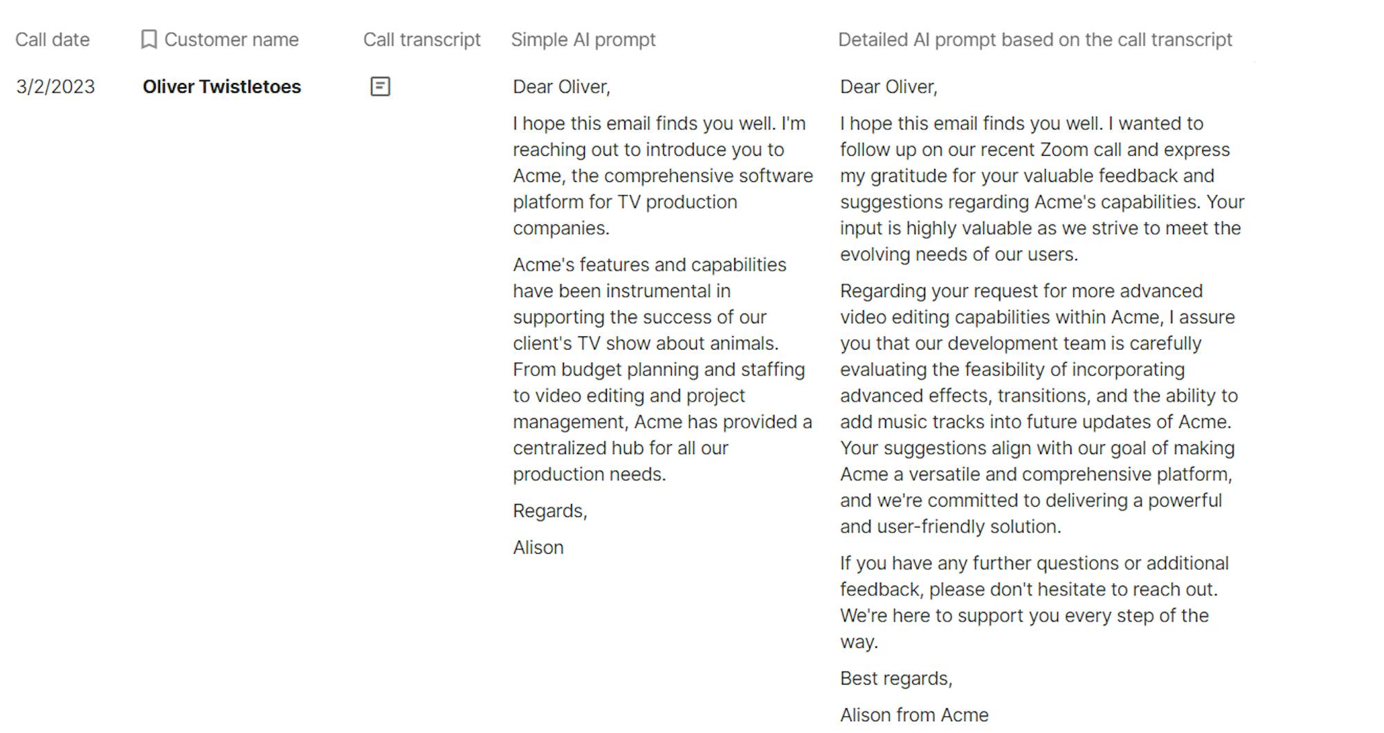
Task: Click the Dear Oliver greeting in detailed prompt
Action: [889, 87]
